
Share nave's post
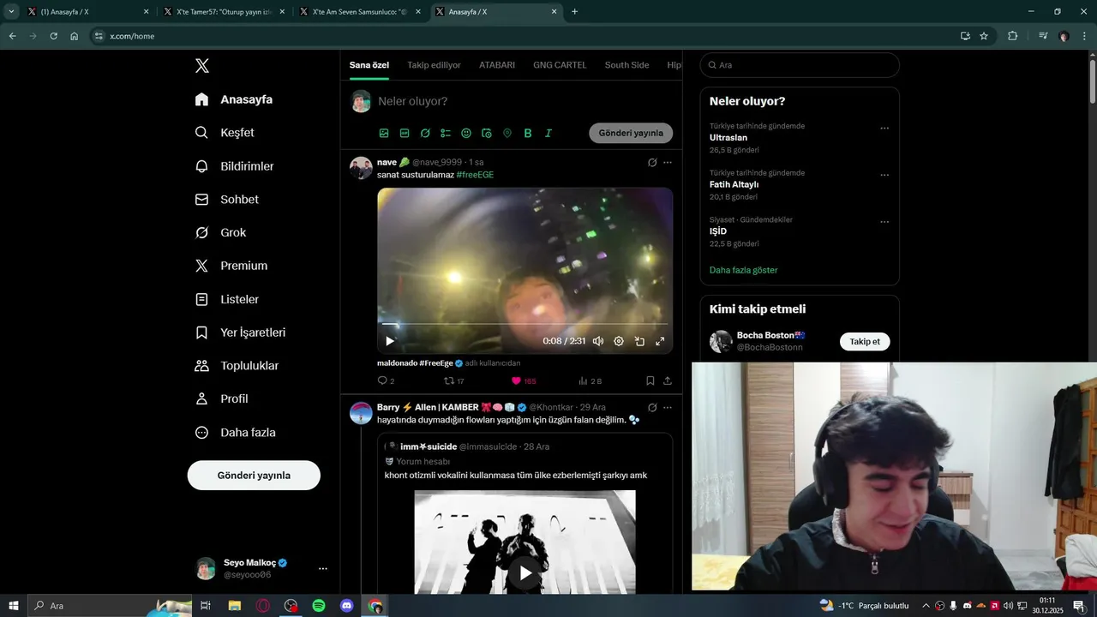pyautogui.click(x=668, y=380)
